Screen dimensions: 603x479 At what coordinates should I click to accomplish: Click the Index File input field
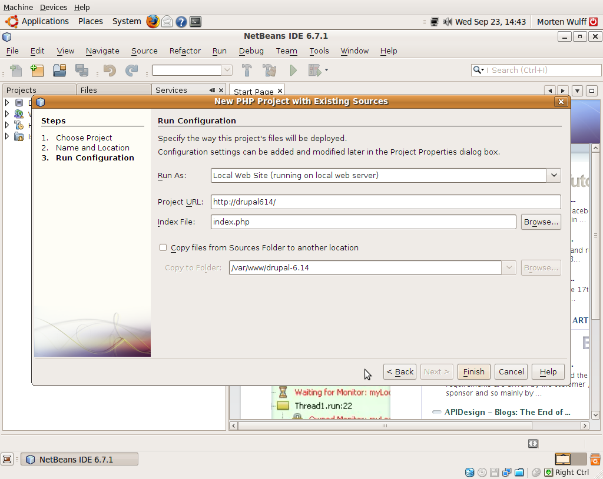[x=363, y=222]
